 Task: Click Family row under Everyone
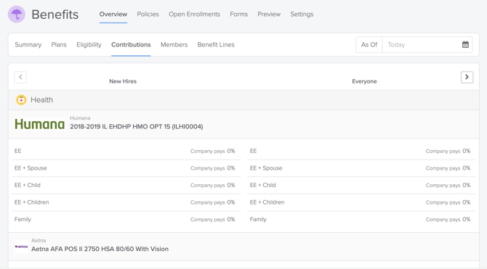pos(361,219)
